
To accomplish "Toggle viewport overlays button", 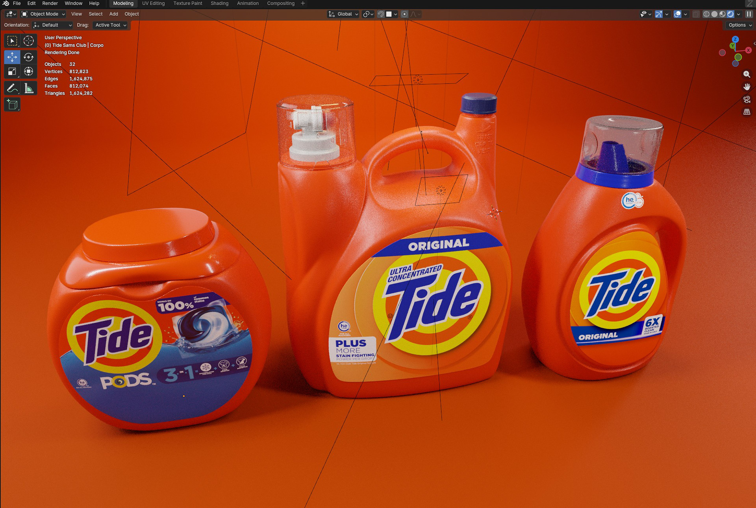I will (x=677, y=14).
